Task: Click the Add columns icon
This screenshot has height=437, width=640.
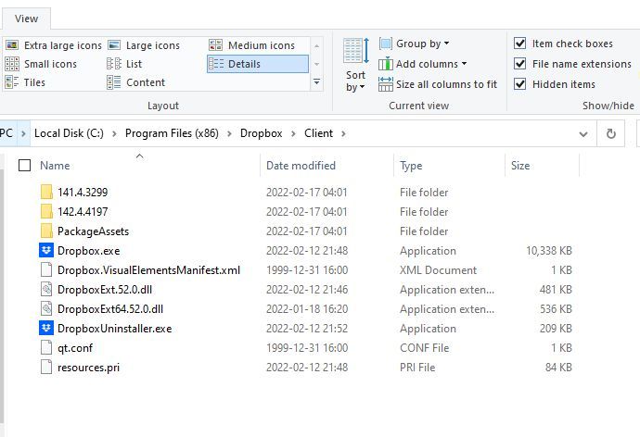Action: 385,64
